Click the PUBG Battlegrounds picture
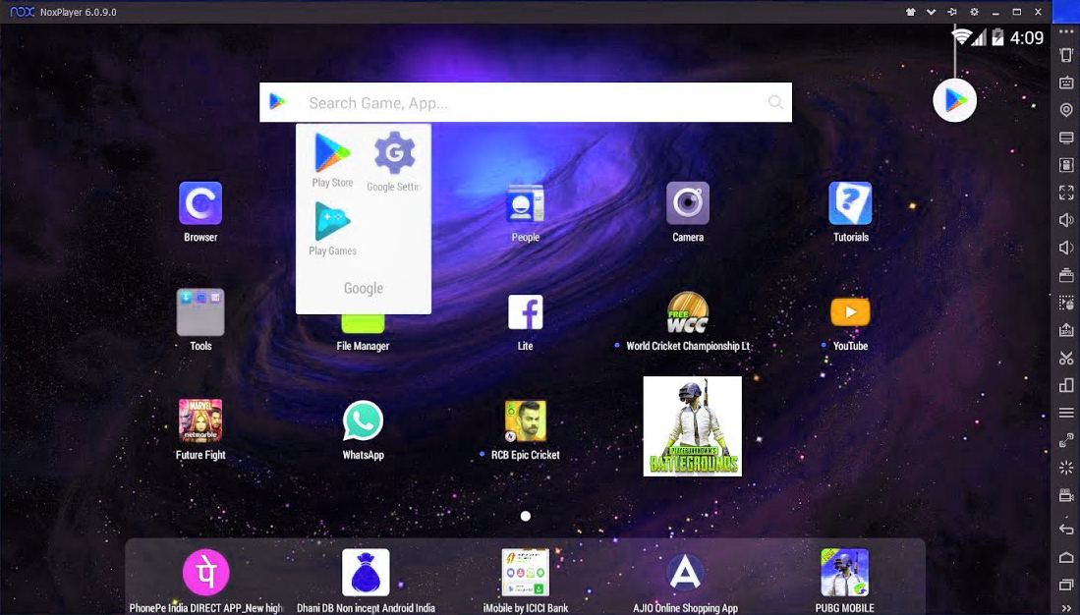1080x615 pixels. click(692, 426)
